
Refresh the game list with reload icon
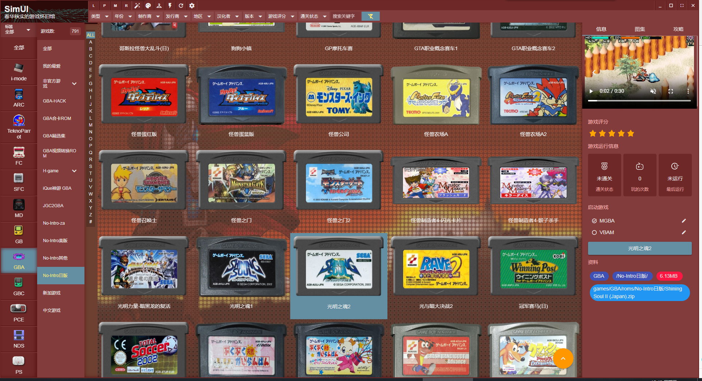point(181,5)
